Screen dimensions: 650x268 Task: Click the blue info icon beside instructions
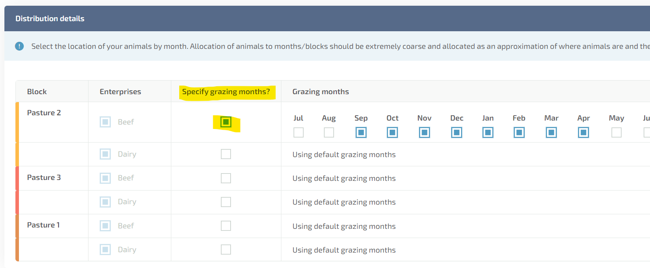(19, 46)
